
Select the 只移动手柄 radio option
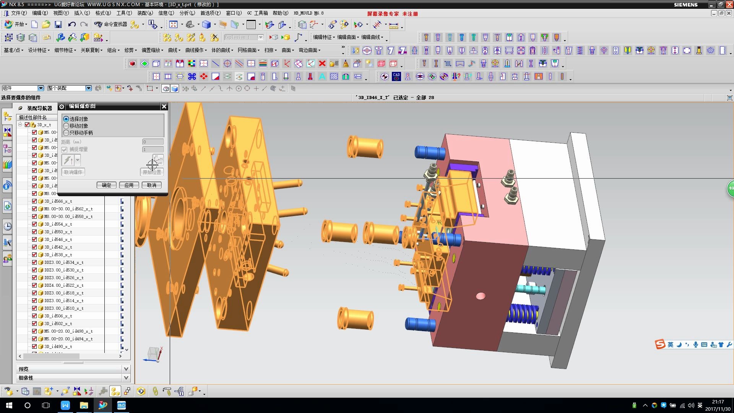click(67, 133)
